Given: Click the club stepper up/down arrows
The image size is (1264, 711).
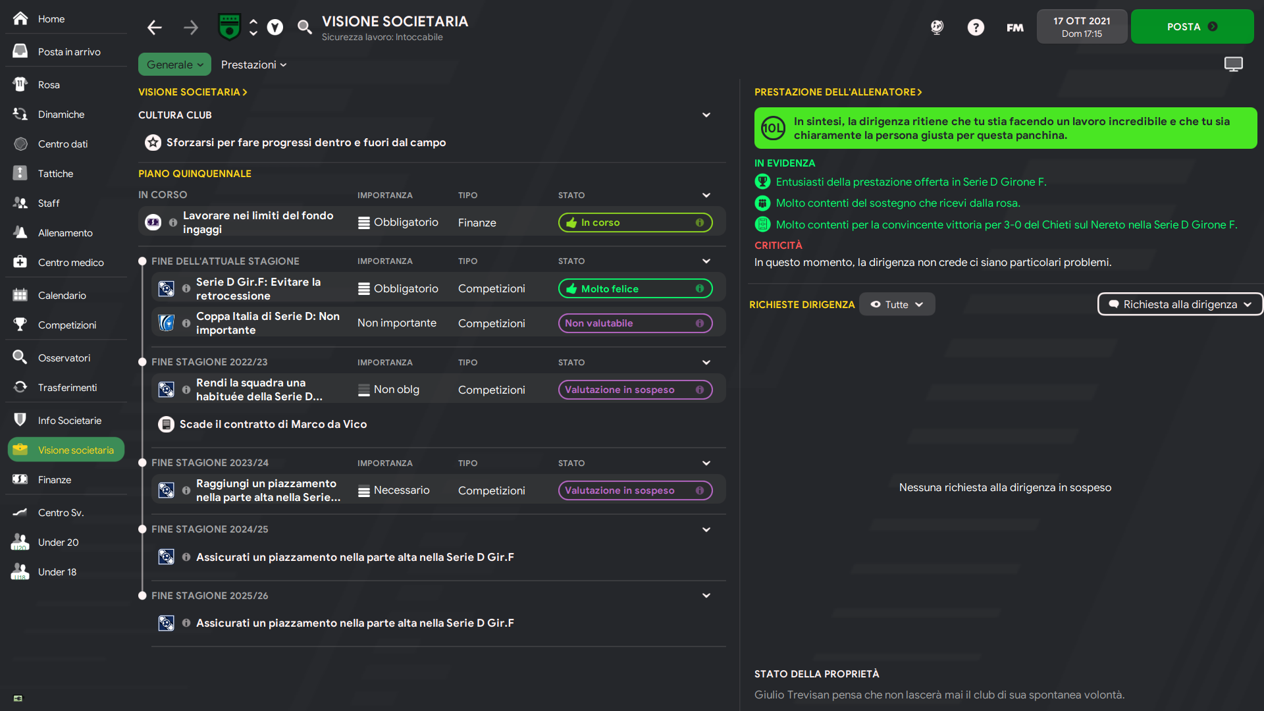Looking at the screenshot, I should point(253,27).
